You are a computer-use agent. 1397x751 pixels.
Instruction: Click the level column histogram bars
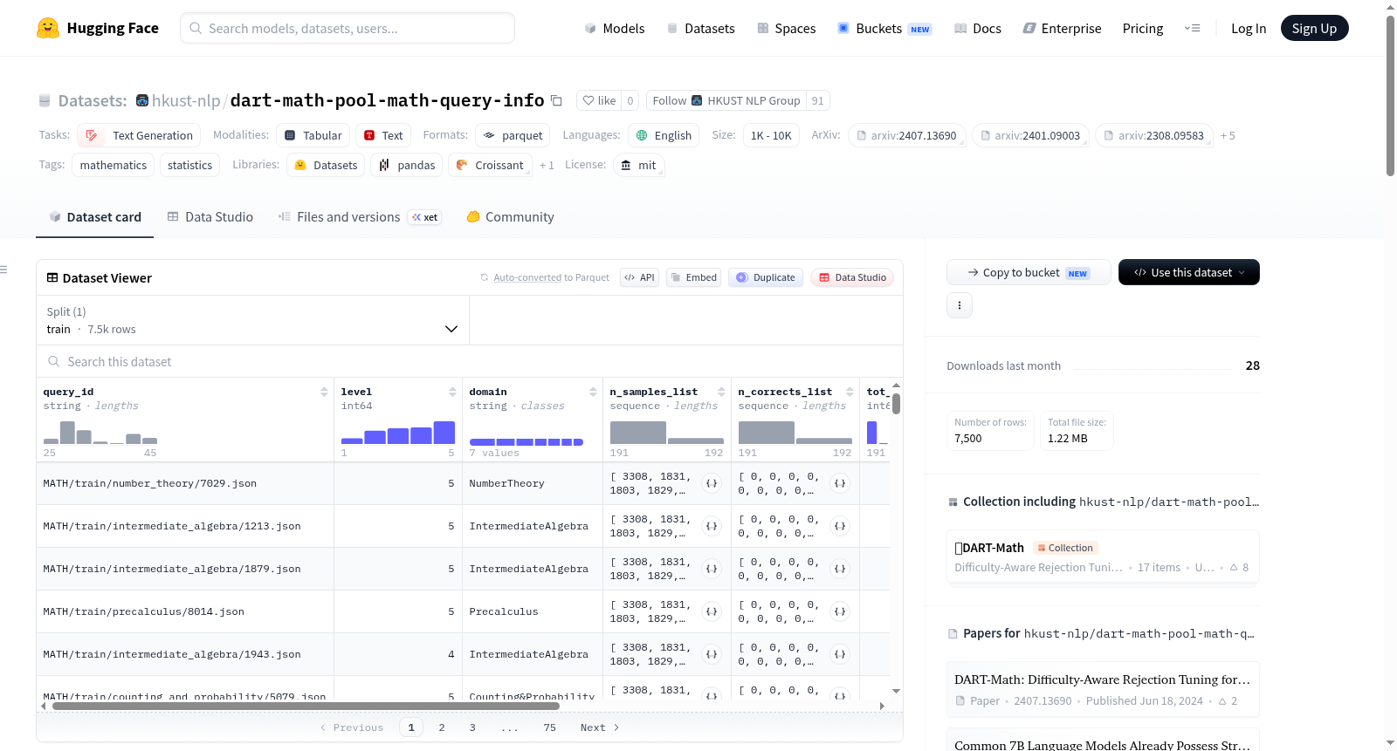coord(398,433)
